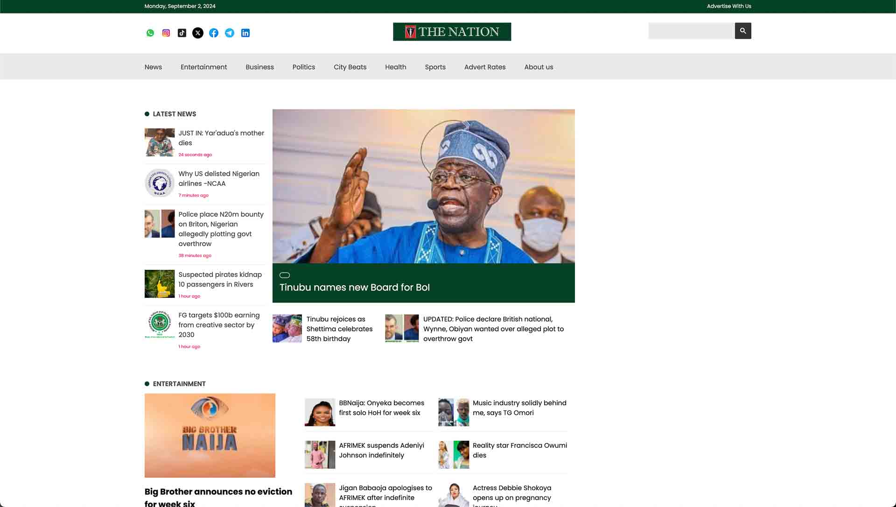The height and width of the screenshot is (507, 896).
Task: Open the Health menu item
Action: point(396,67)
